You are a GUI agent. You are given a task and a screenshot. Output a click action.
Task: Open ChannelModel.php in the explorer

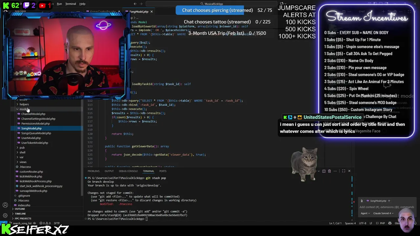pos(33,114)
